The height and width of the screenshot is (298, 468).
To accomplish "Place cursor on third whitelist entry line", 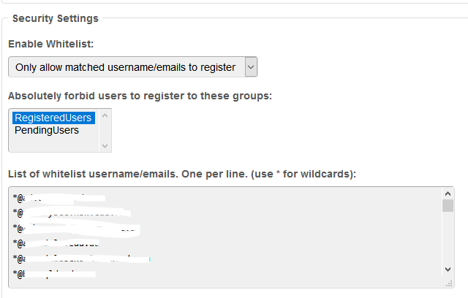I will [x=73, y=228].
